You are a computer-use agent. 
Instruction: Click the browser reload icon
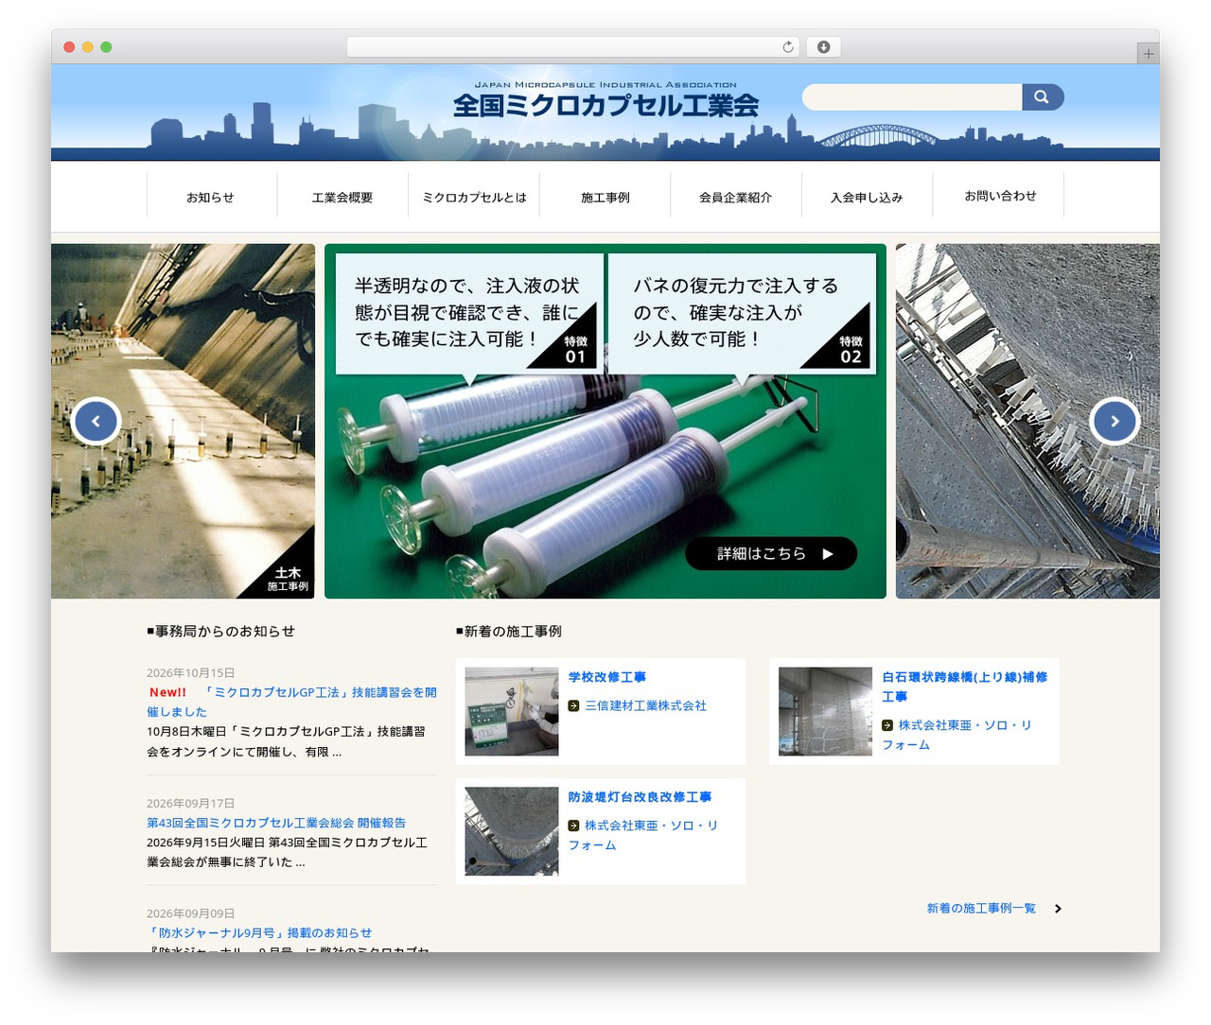pyautogui.click(x=788, y=47)
